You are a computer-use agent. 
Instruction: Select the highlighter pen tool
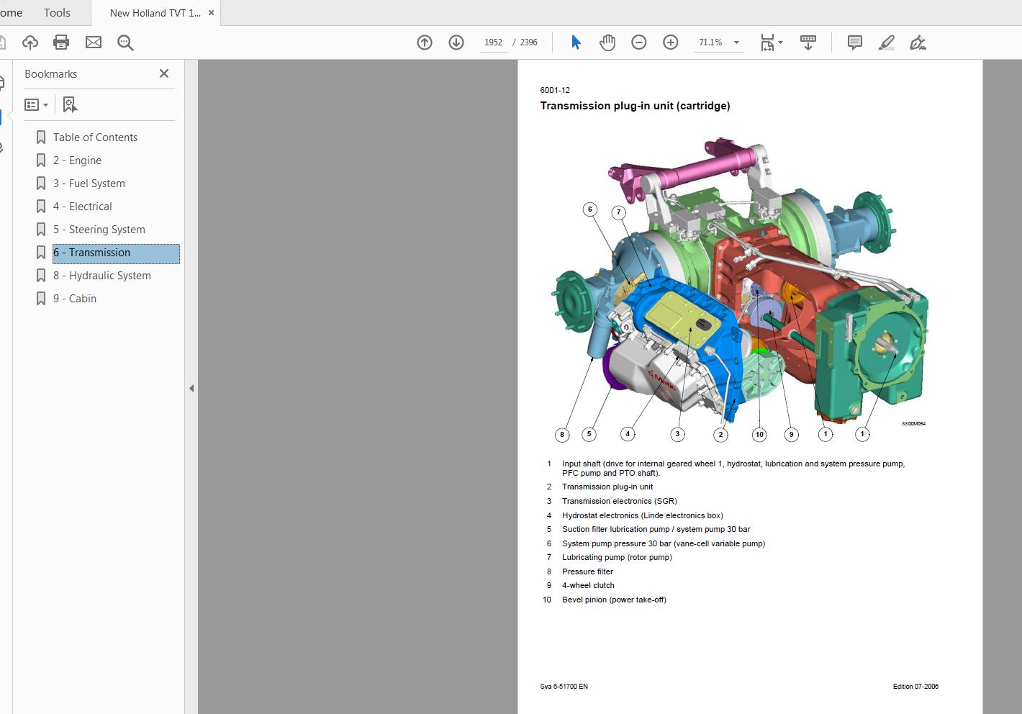pos(887,42)
